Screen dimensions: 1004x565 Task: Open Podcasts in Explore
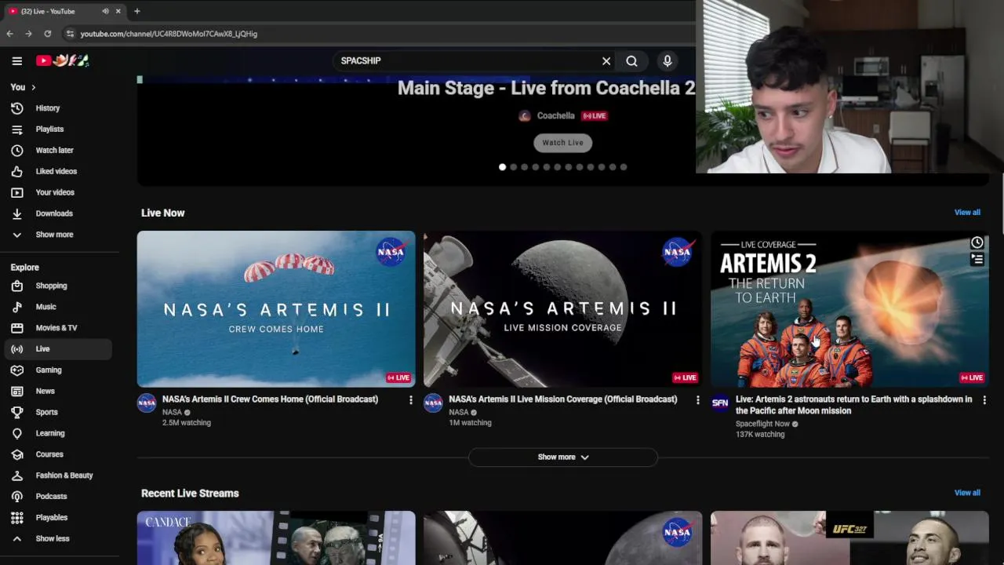(57, 497)
